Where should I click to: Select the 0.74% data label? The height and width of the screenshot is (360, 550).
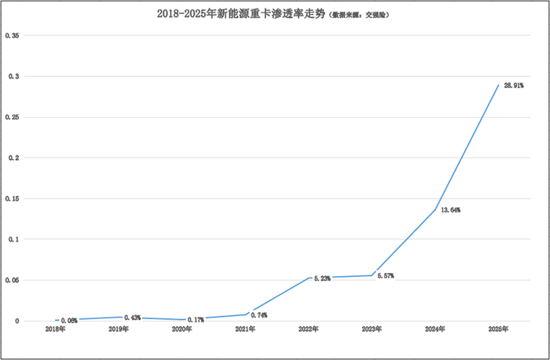tap(259, 315)
